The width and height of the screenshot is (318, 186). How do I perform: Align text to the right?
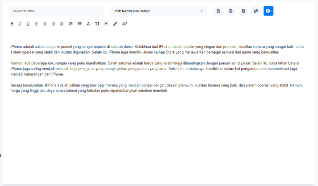pyautogui.click(x=53, y=24)
